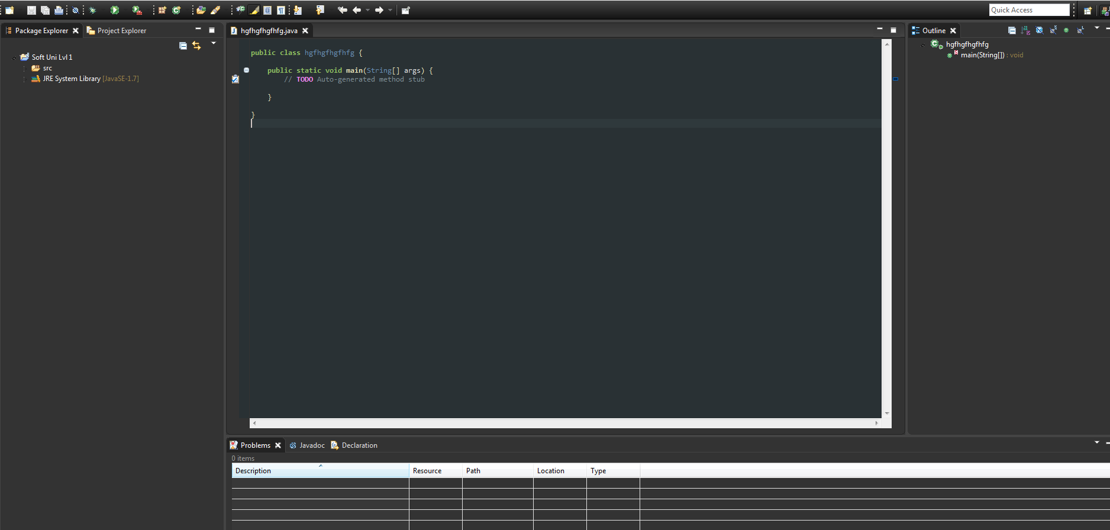
Task: Minimize the Package Explorer panel
Action: pos(198,30)
